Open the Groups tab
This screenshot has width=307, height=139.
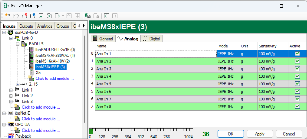click(63, 26)
